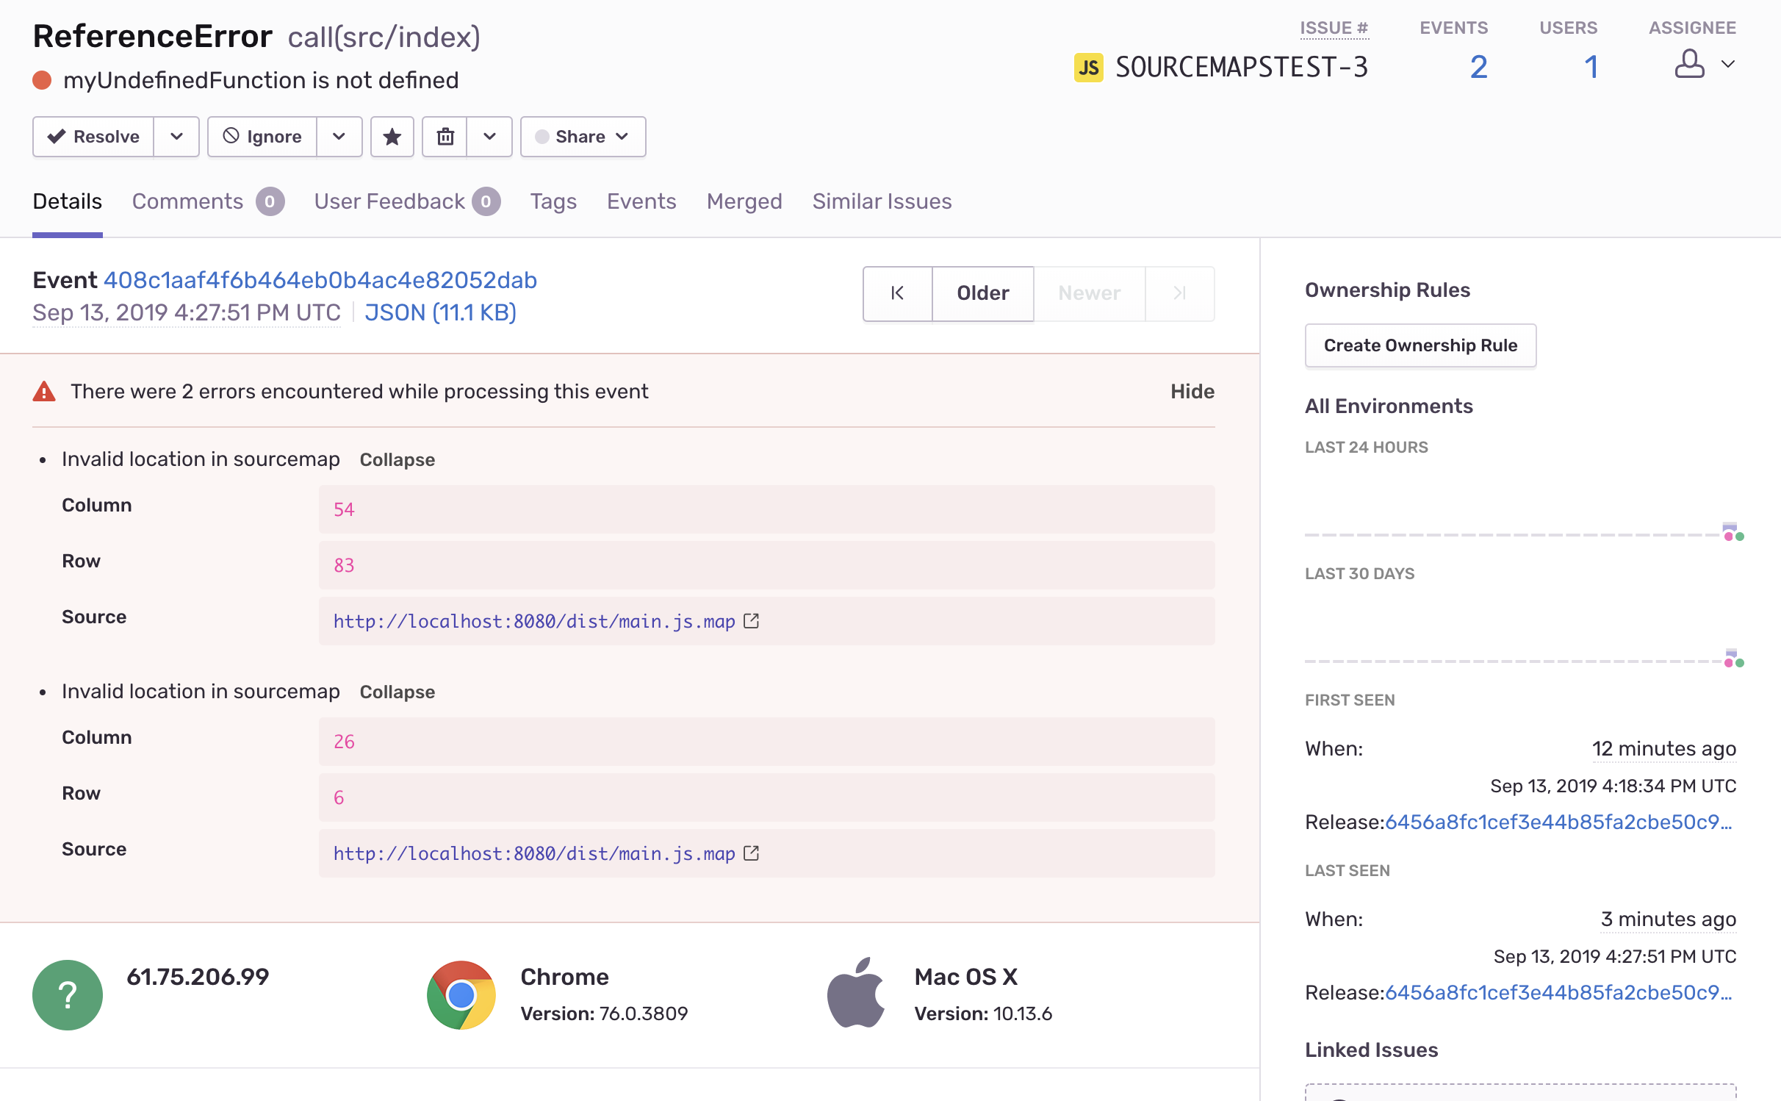This screenshot has width=1781, height=1101.
Task: Click the green user question mark avatar
Action: [68, 995]
